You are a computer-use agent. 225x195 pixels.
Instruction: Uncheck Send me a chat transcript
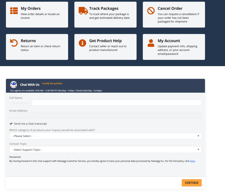coord(11,124)
